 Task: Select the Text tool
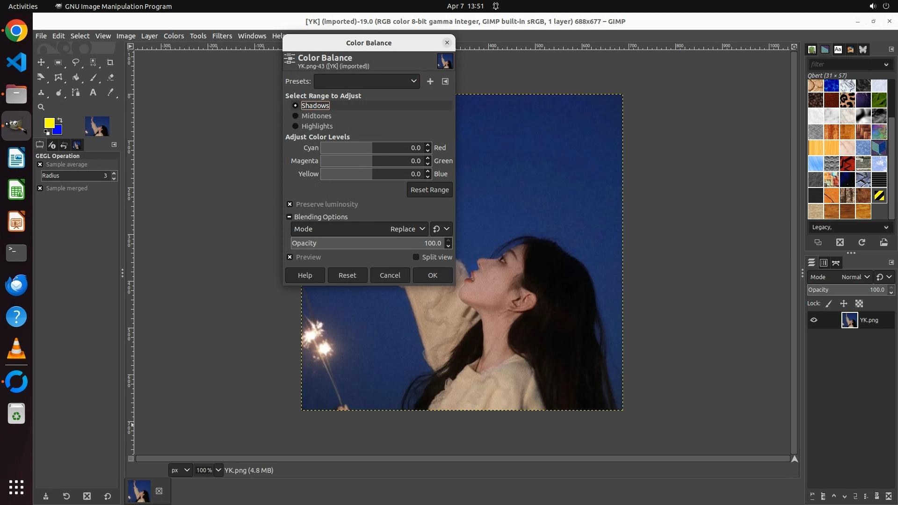(93, 93)
